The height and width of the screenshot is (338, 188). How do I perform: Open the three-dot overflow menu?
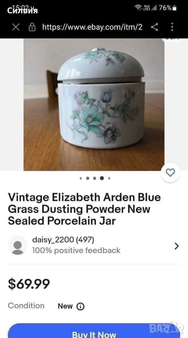tap(172, 27)
